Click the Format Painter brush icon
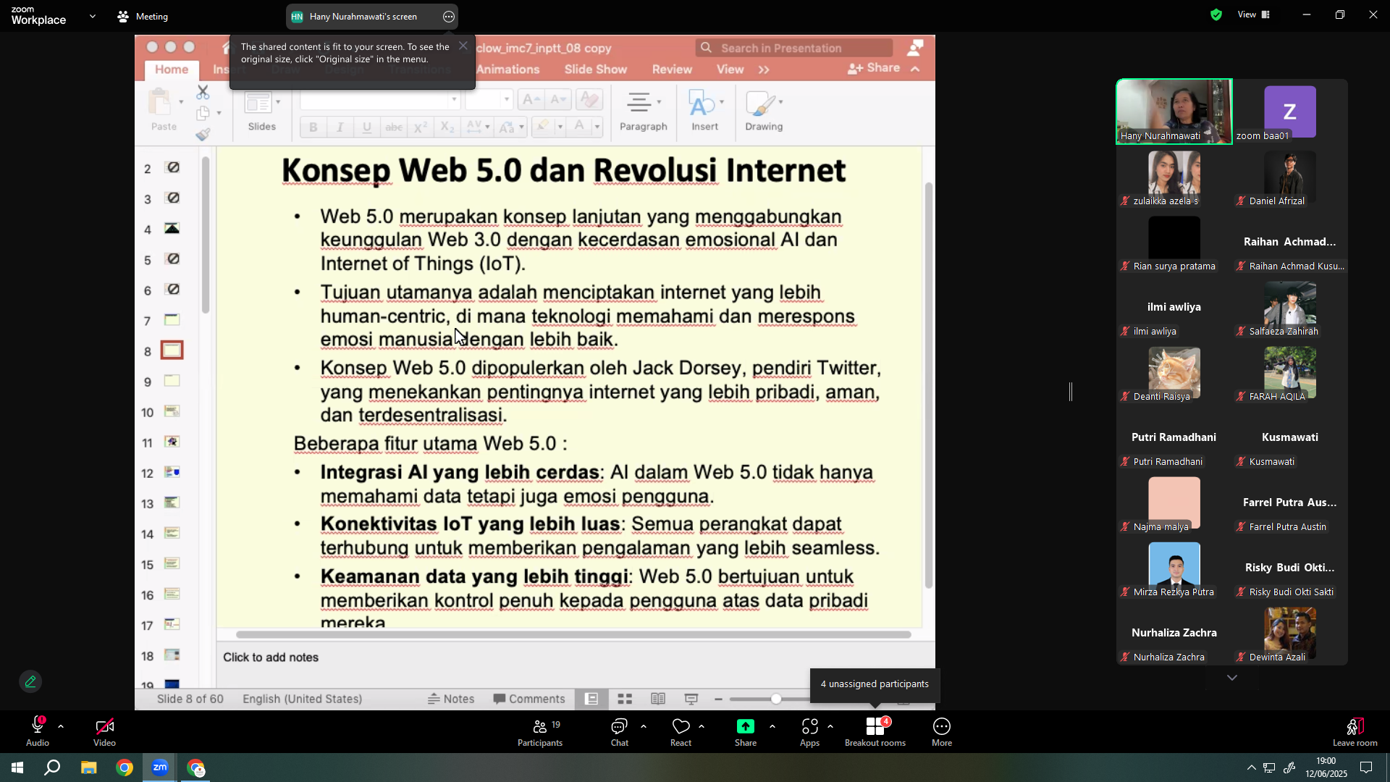This screenshot has width=1390, height=782. pyautogui.click(x=203, y=135)
